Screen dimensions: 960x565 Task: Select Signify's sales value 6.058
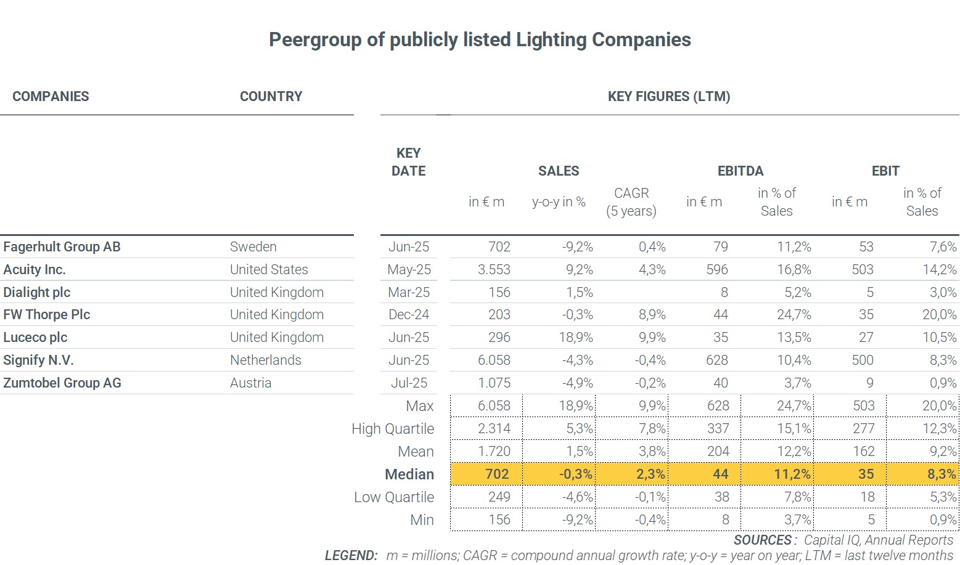[494, 360]
